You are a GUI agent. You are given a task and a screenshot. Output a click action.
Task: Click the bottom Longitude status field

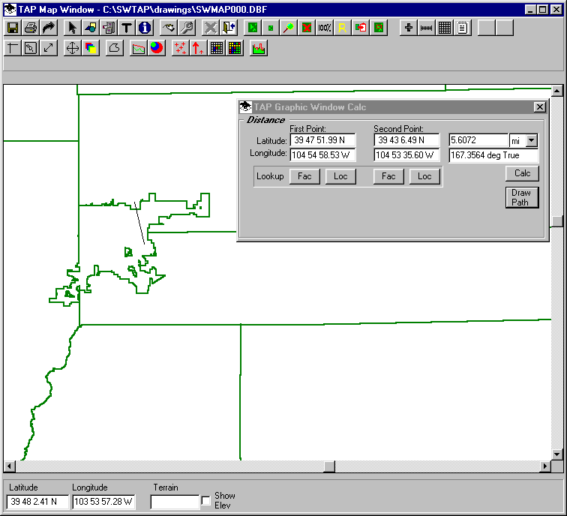point(103,502)
